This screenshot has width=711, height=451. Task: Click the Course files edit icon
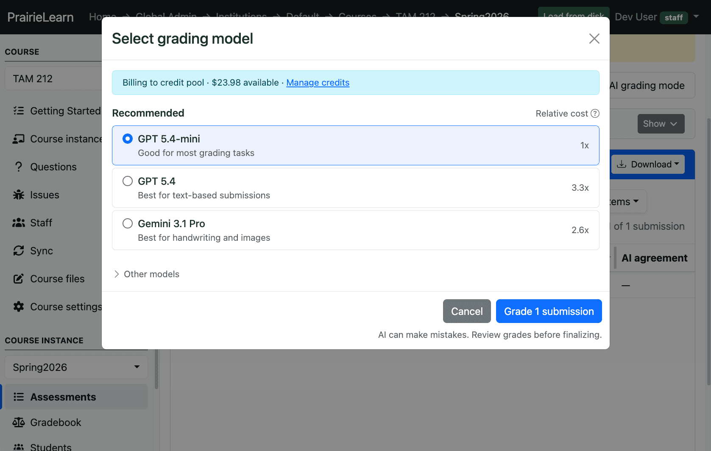19,279
